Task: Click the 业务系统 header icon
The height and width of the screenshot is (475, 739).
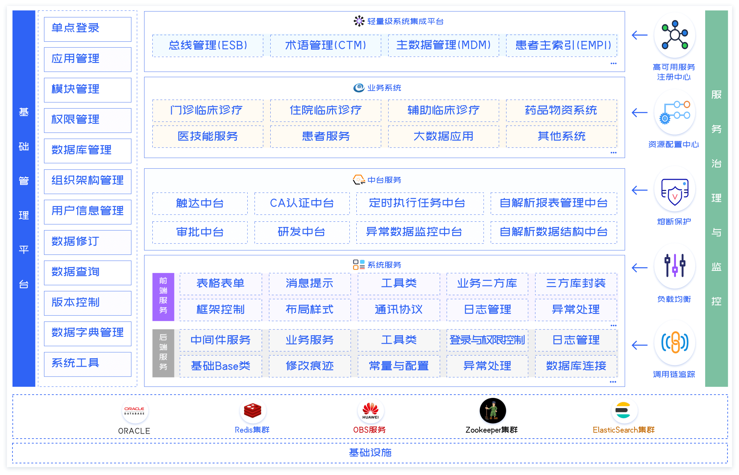Action: pyautogui.click(x=359, y=88)
